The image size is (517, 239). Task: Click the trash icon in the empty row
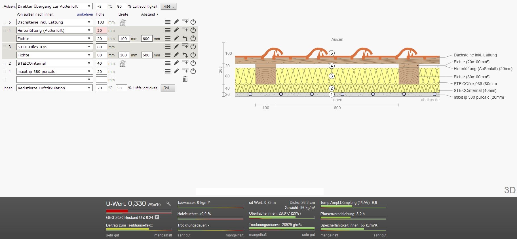click(x=185, y=79)
